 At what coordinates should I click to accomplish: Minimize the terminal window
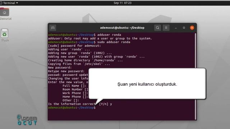176,28
